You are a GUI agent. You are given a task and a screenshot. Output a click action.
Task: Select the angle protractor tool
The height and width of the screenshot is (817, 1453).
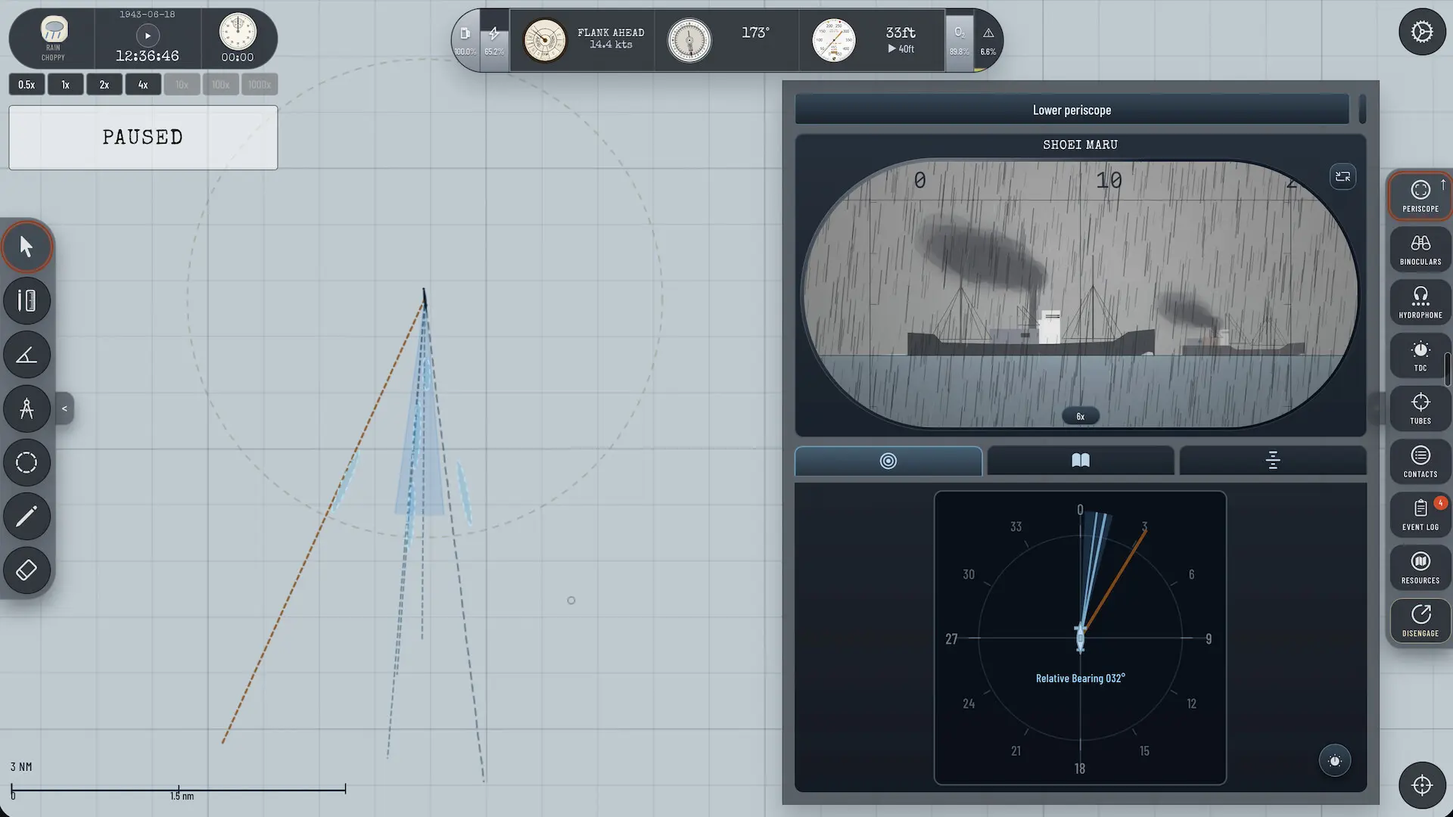coord(26,355)
